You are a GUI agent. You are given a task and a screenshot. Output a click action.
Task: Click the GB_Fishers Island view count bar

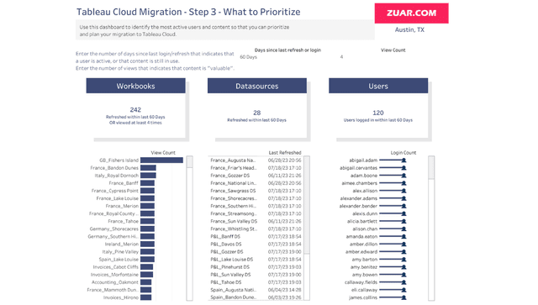tap(161, 160)
